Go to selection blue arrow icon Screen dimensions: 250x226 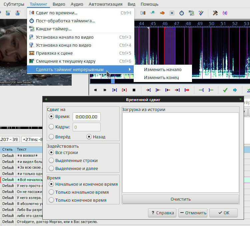pyautogui.click(x=235, y=90)
